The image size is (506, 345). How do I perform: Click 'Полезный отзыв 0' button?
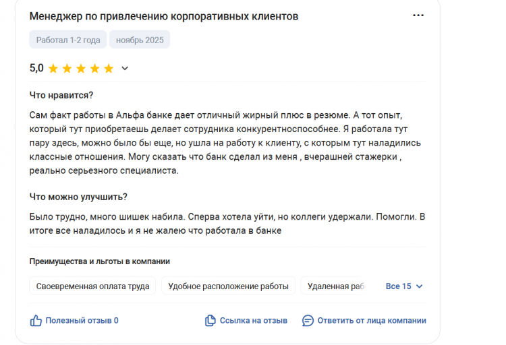[x=82, y=321]
